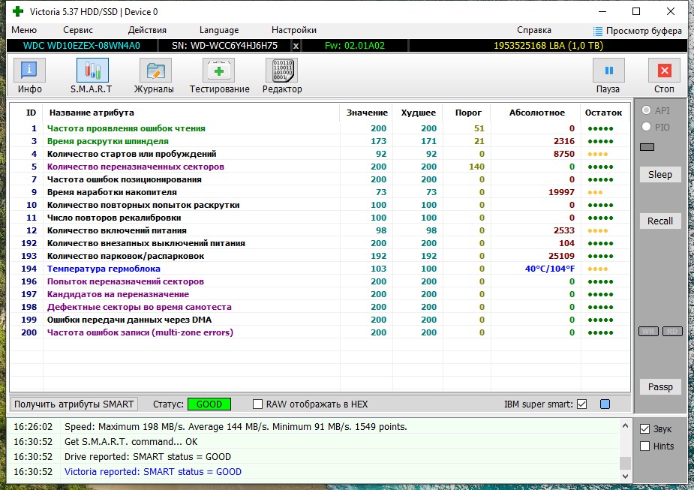Switch to the Тестирование icon
Viewport: 694px width, 490px height.
pyautogui.click(x=218, y=71)
